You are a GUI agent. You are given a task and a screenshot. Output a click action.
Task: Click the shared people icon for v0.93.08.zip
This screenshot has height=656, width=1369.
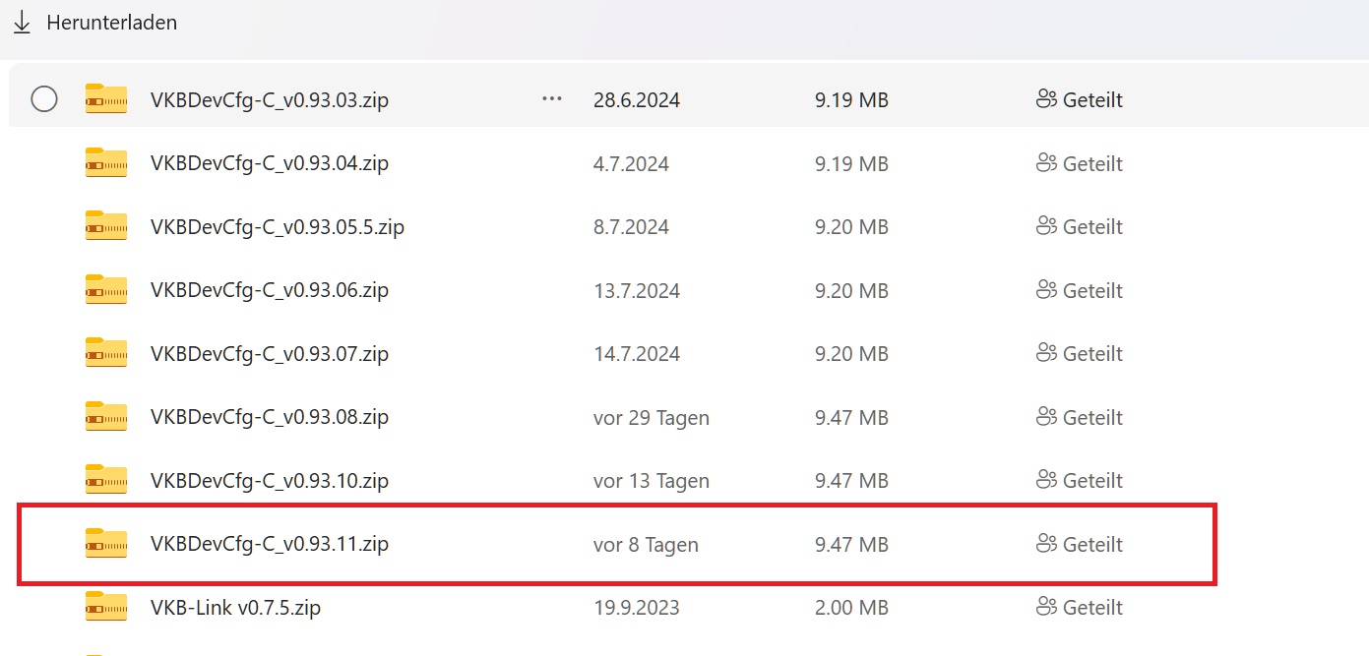[1047, 417]
